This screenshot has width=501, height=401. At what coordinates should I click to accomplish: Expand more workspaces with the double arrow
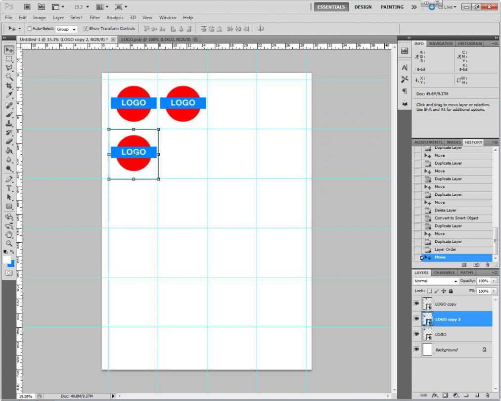pyautogui.click(x=414, y=7)
